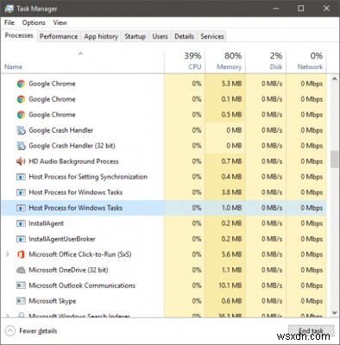
Task: Switch to the Services tab
Action: pos(212,36)
